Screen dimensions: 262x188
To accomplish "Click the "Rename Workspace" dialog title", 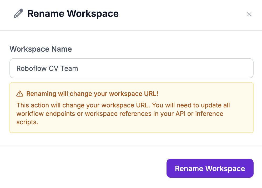I will [x=73, y=13].
